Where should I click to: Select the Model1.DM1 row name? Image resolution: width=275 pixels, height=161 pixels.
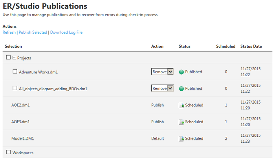coord(23,138)
